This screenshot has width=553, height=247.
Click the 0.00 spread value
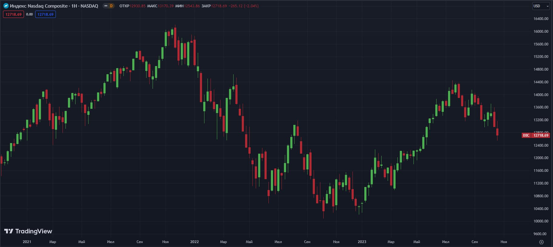click(29, 14)
